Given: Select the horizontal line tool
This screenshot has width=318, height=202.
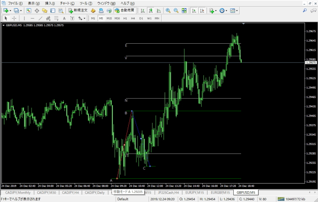Looking at the screenshot, I should pyautogui.click(x=32, y=18).
